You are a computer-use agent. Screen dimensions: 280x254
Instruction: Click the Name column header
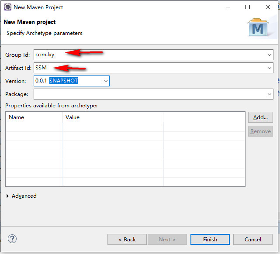(x=34, y=117)
